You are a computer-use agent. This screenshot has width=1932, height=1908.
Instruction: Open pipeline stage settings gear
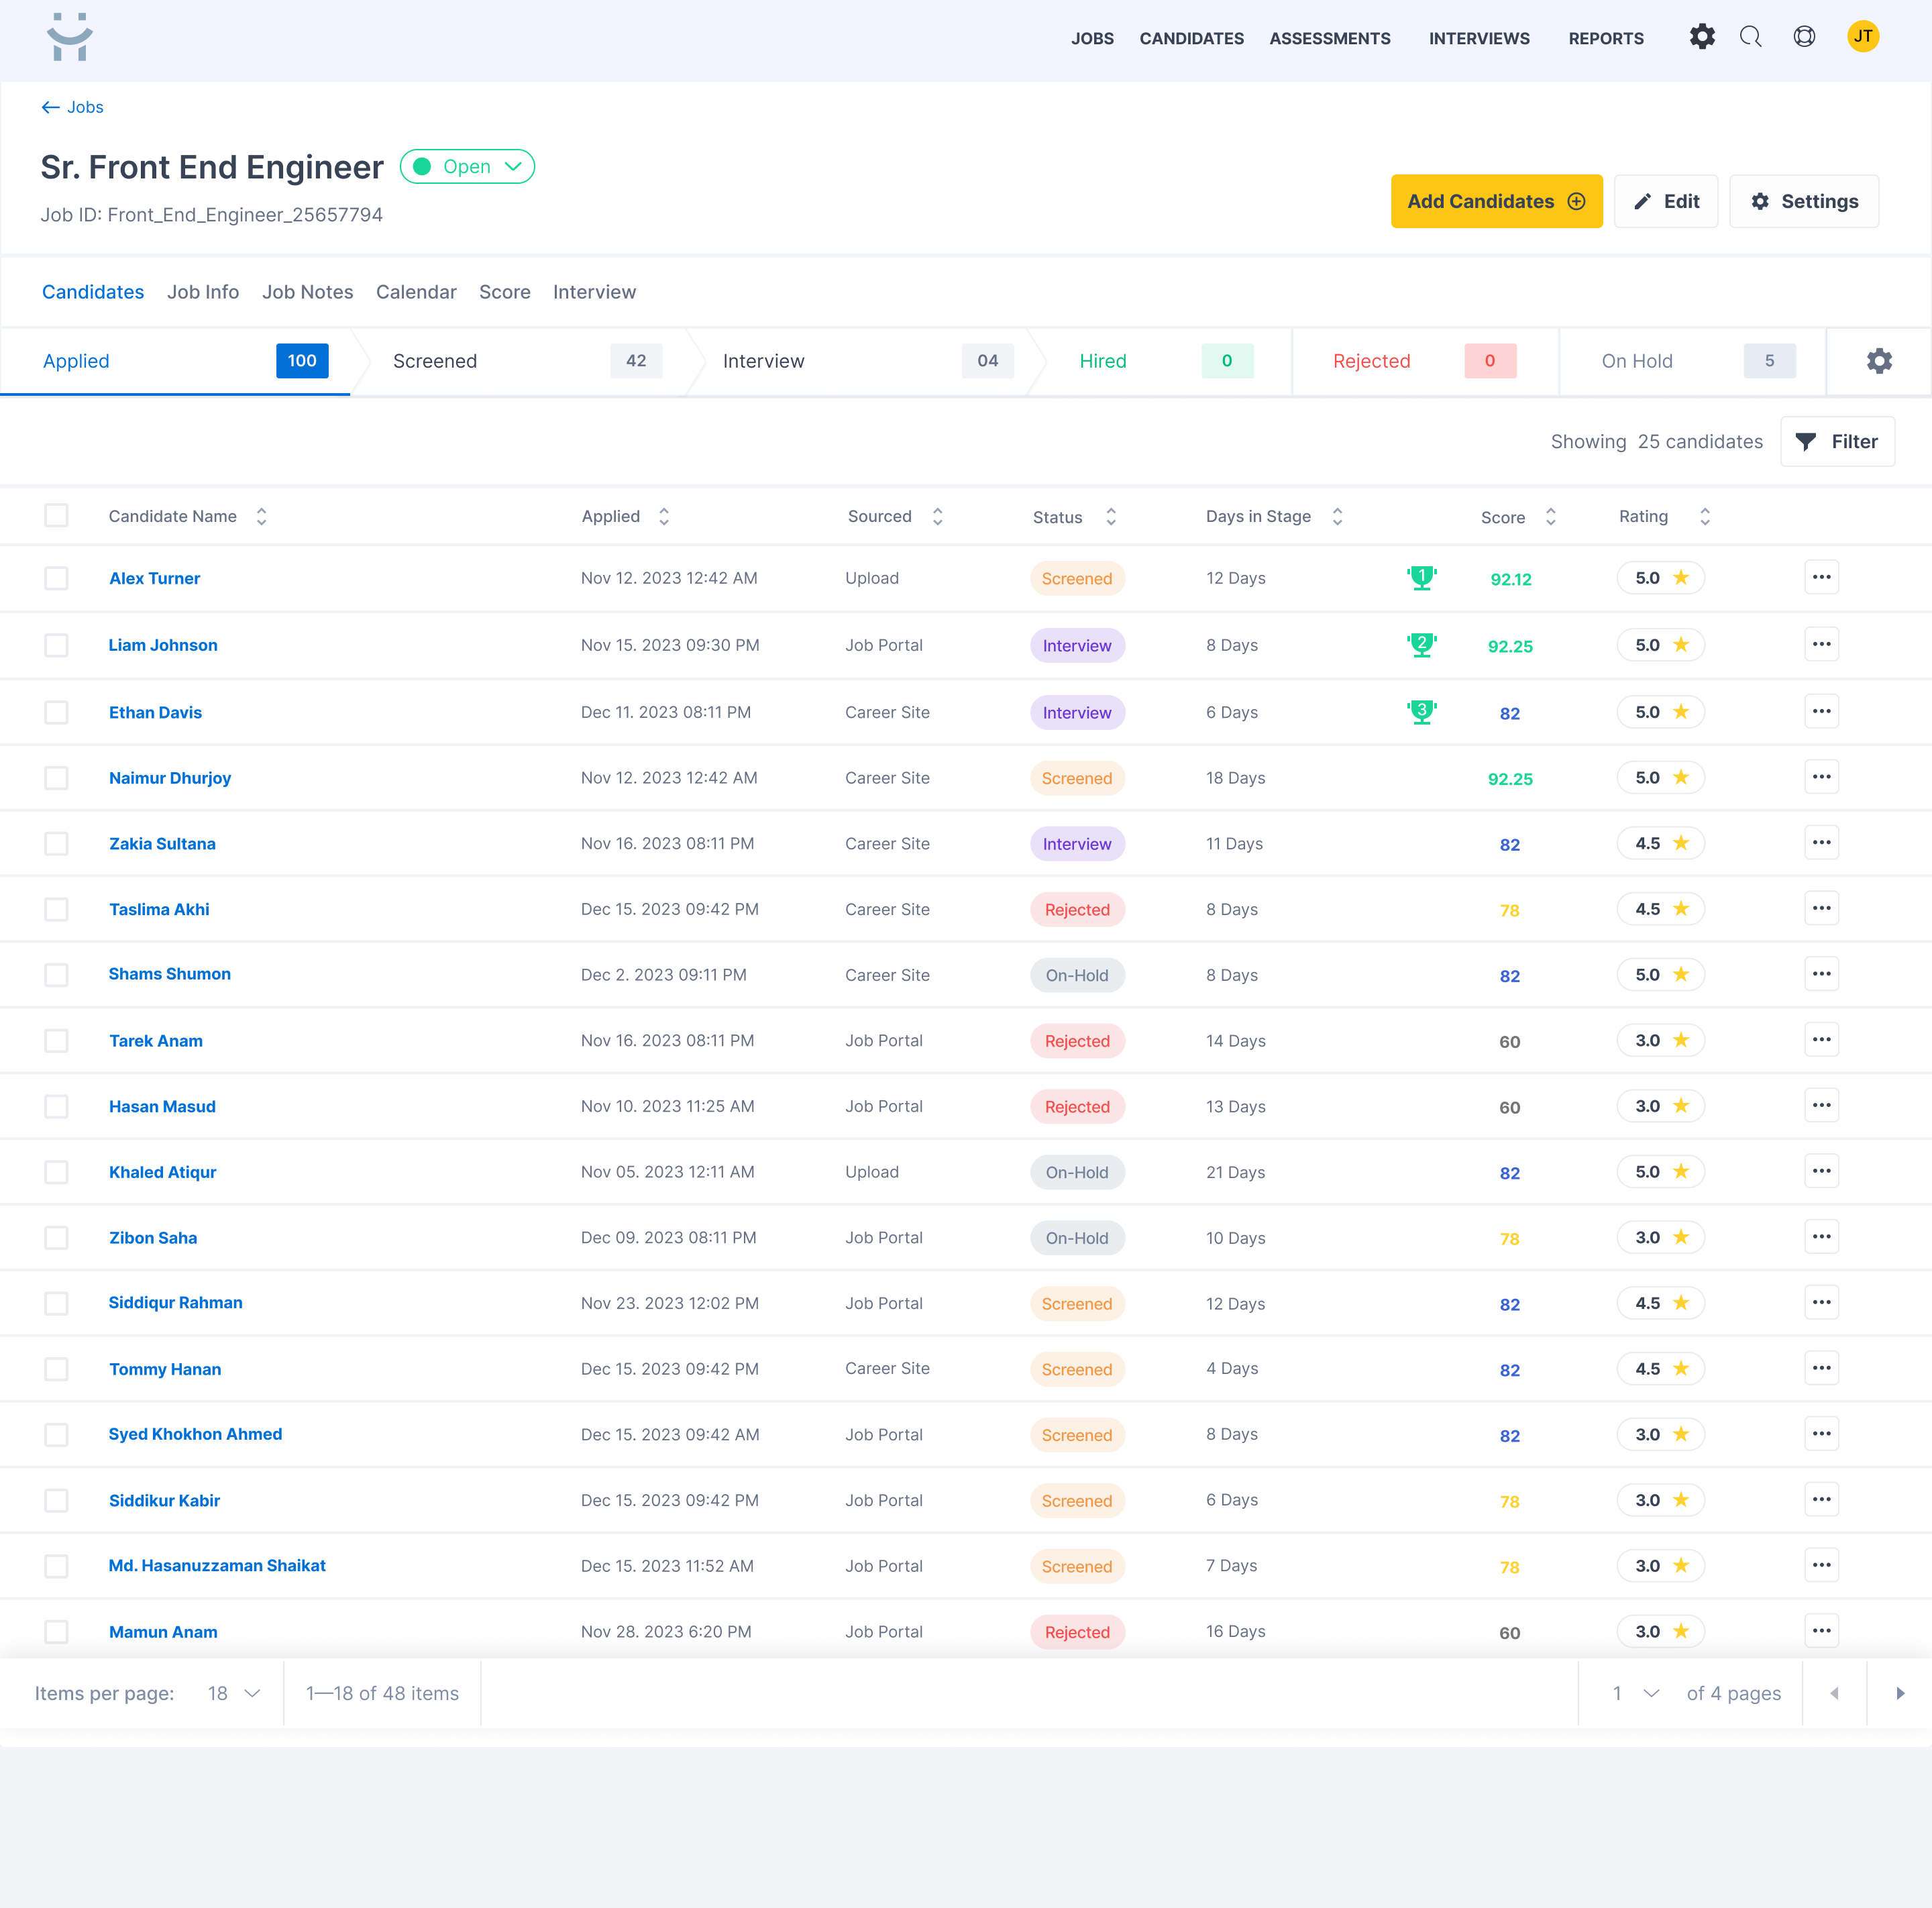(x=1878, y=361)
